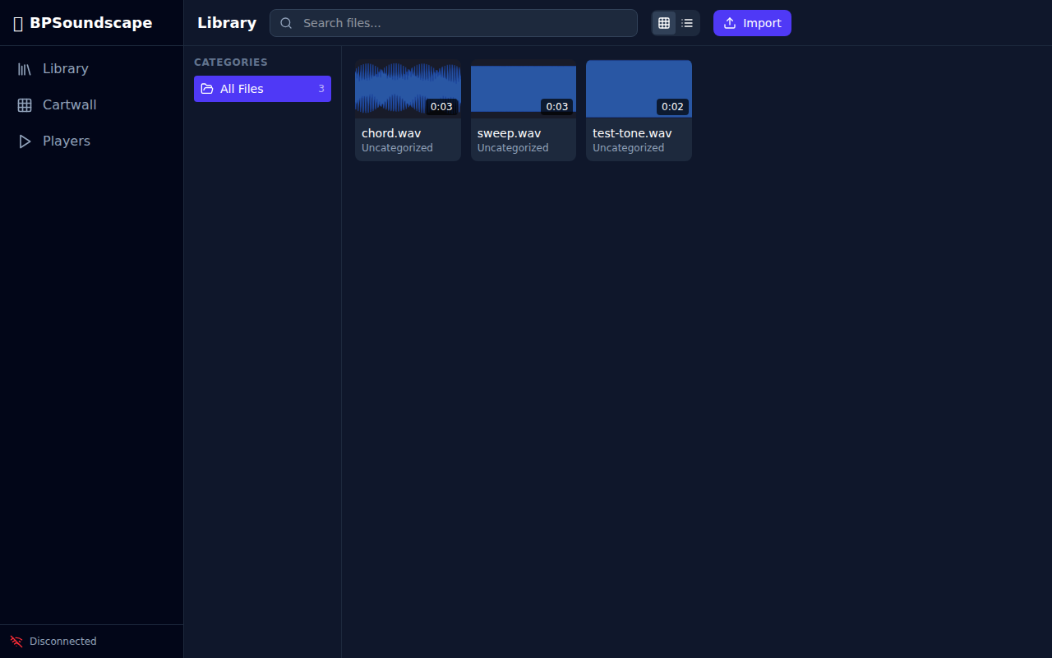Switch to list view
This screenshot has width=1052, height=658.
point(687,23)
